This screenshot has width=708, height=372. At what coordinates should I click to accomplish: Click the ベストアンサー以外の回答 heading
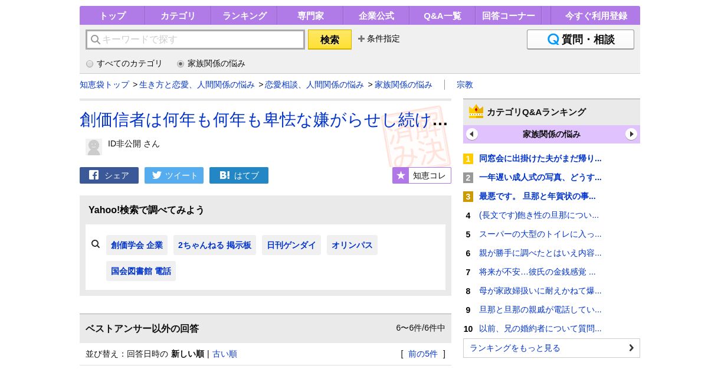click(x=142, y=328)
